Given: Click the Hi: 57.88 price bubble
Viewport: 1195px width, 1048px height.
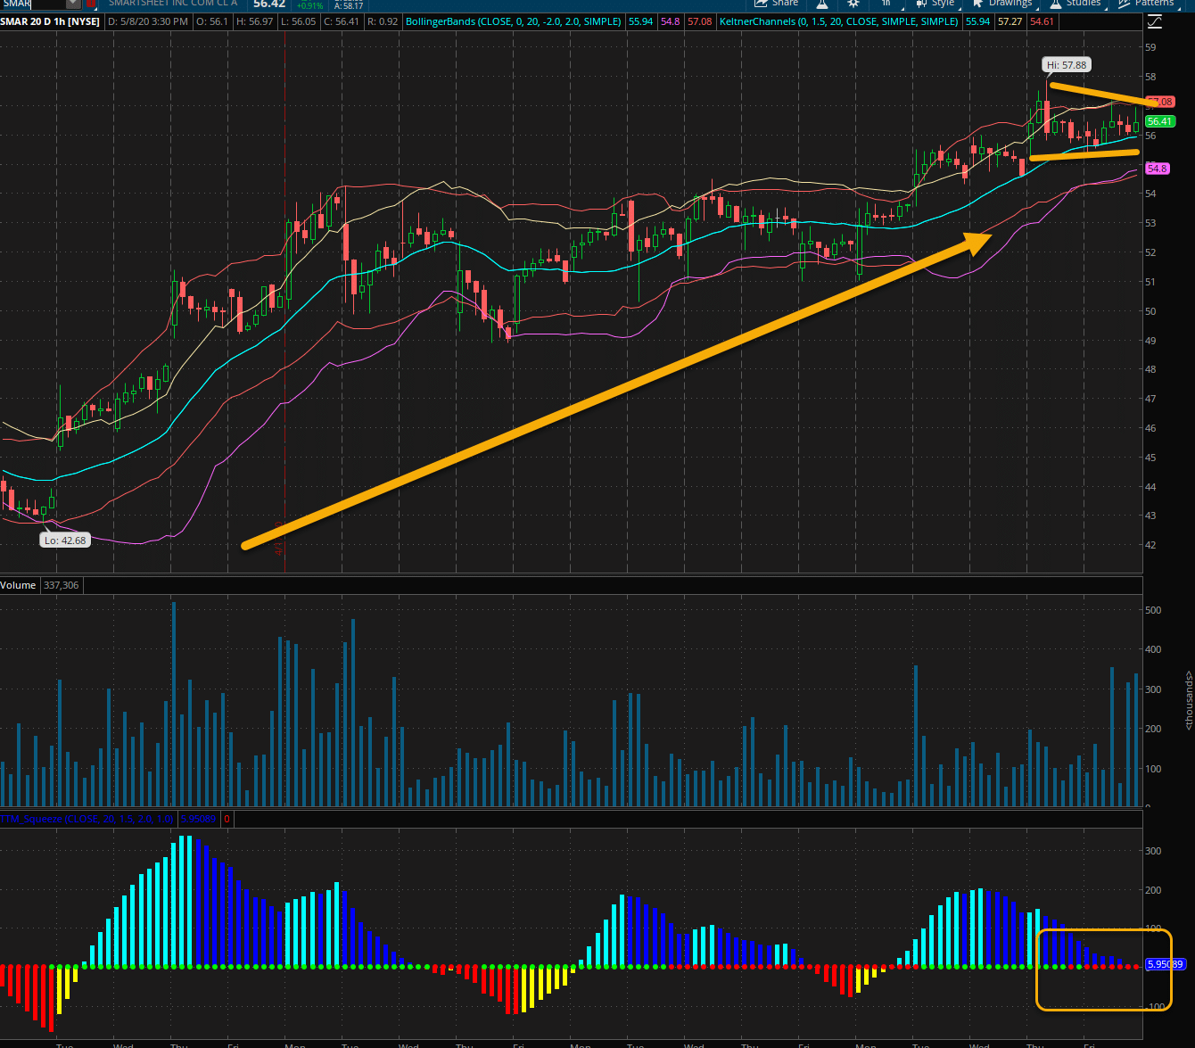Looking at the screenshot, I should 1067,65.
